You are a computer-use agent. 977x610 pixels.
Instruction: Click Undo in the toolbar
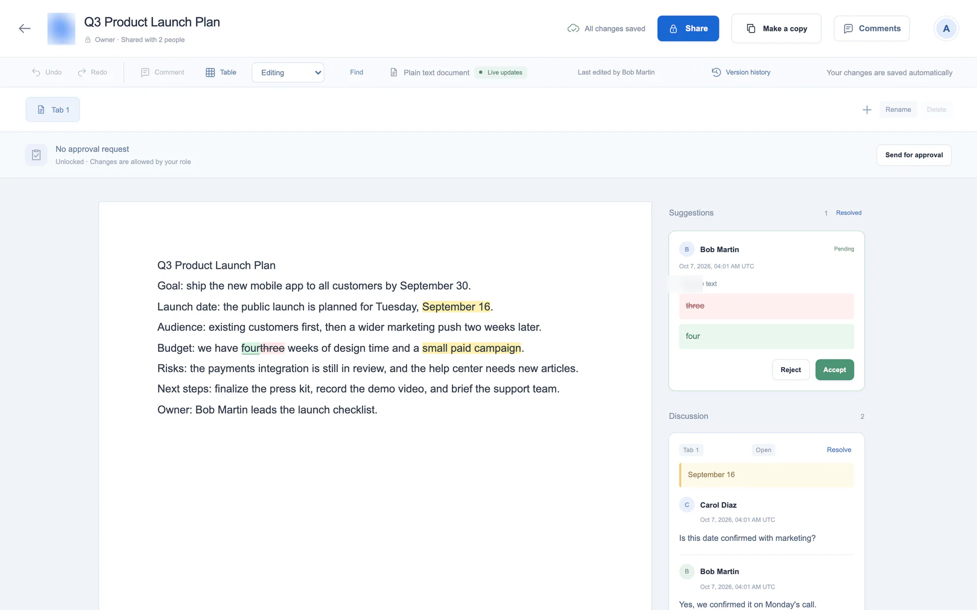click(x=47, y=72)
